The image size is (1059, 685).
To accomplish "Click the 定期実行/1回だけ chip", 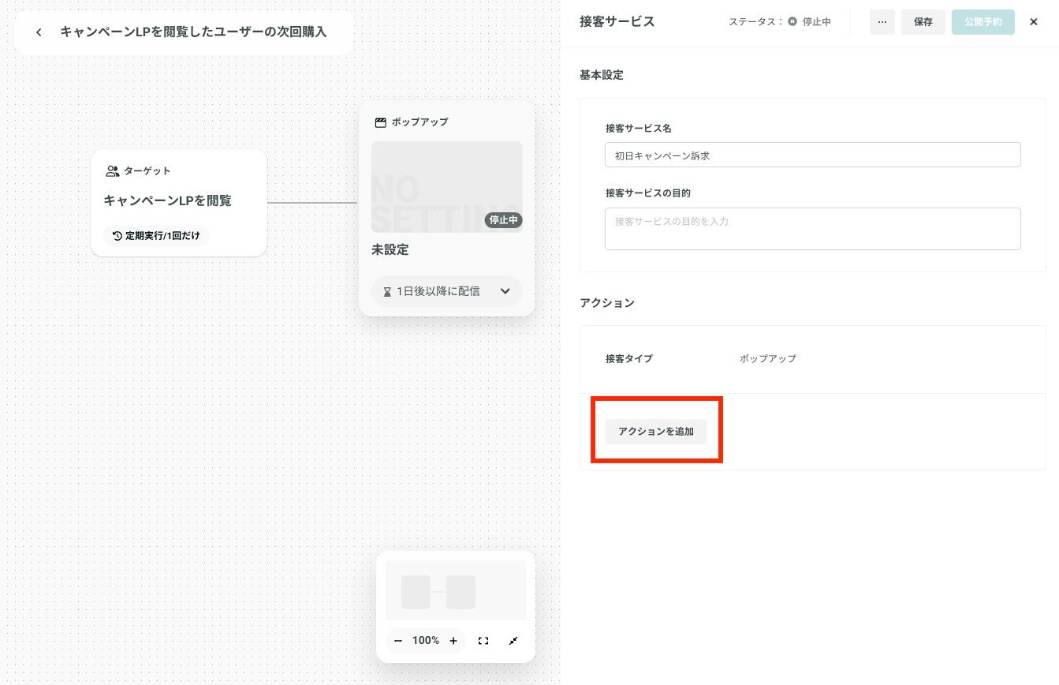I will (x=156, y=235).
